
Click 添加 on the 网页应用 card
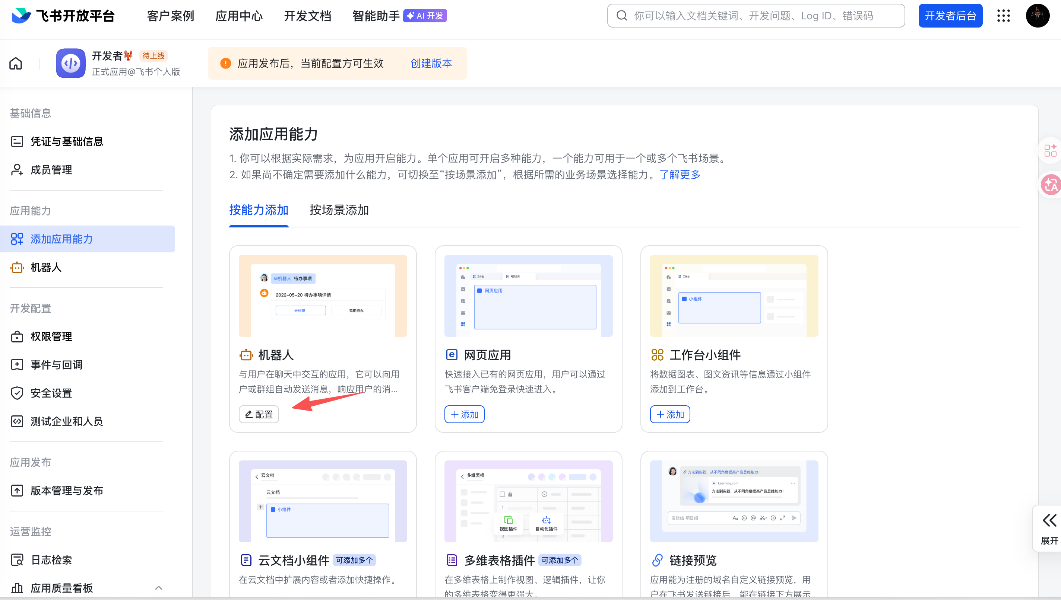coord(464,414)
